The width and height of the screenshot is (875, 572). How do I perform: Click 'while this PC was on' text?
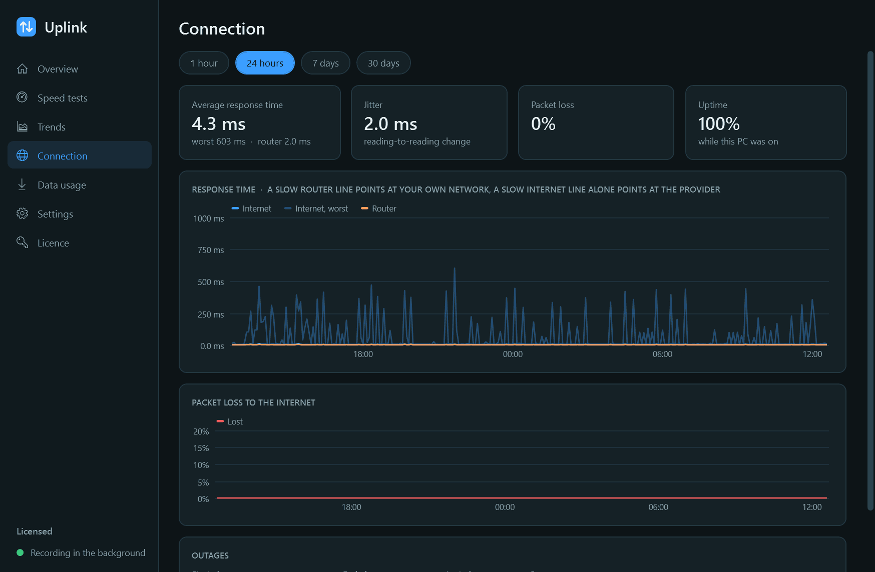738,141
